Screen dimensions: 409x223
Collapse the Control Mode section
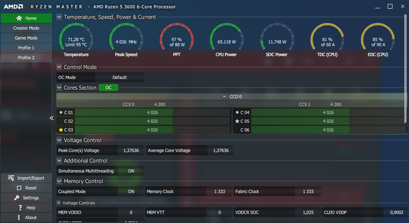pyautogui.click(x=59, y=67)
